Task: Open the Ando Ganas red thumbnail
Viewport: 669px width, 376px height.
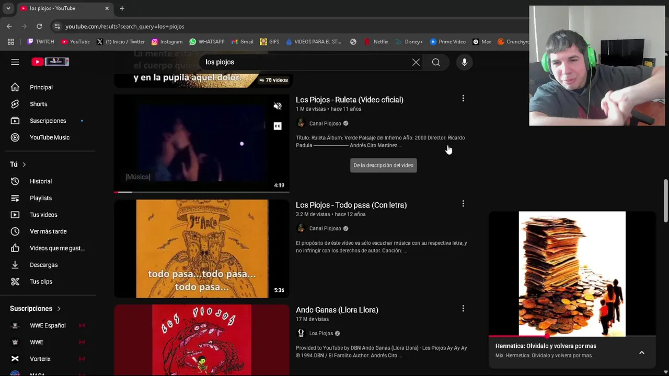Action: [x=202, y=340]
